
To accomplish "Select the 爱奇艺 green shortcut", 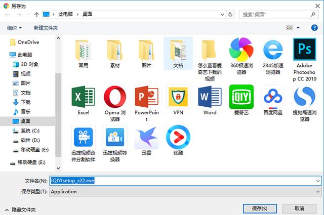I will pyautogui.click(x=241, y=100).
